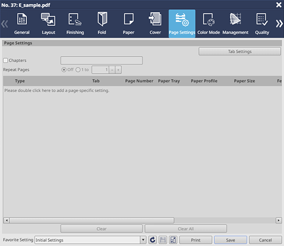This screenshot has height=246, width=284.
Task: Click the horizontal scrollbar right arrow
Action: point(279,220)
